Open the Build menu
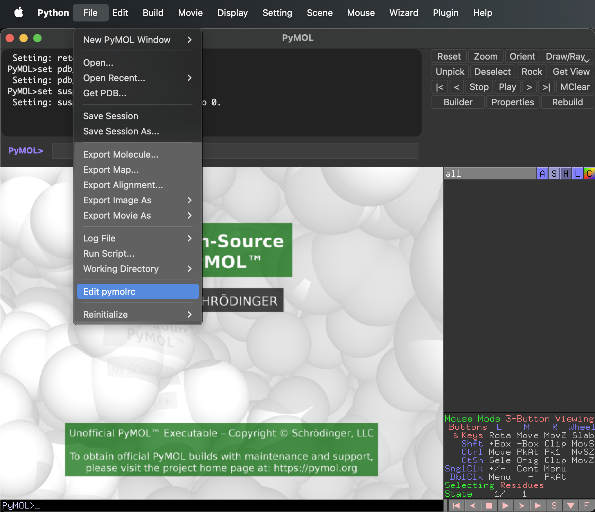This screenshot has height=512, width=595. point(153,13)
